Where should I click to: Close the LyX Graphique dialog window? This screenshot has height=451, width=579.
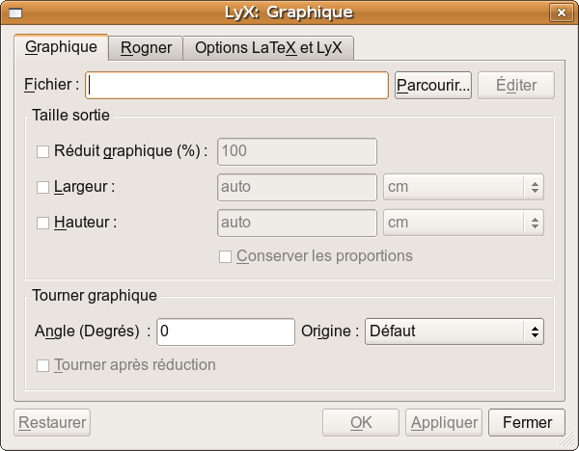562,13
